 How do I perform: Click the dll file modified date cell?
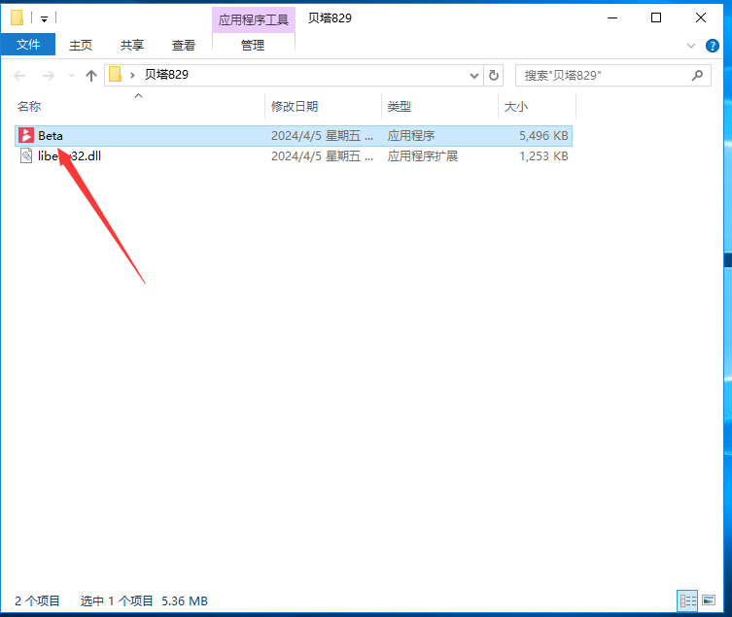pyautogui.click(x=322, y=155)
